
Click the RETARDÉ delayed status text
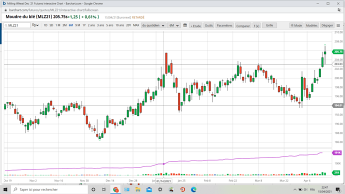click(138, 17)
